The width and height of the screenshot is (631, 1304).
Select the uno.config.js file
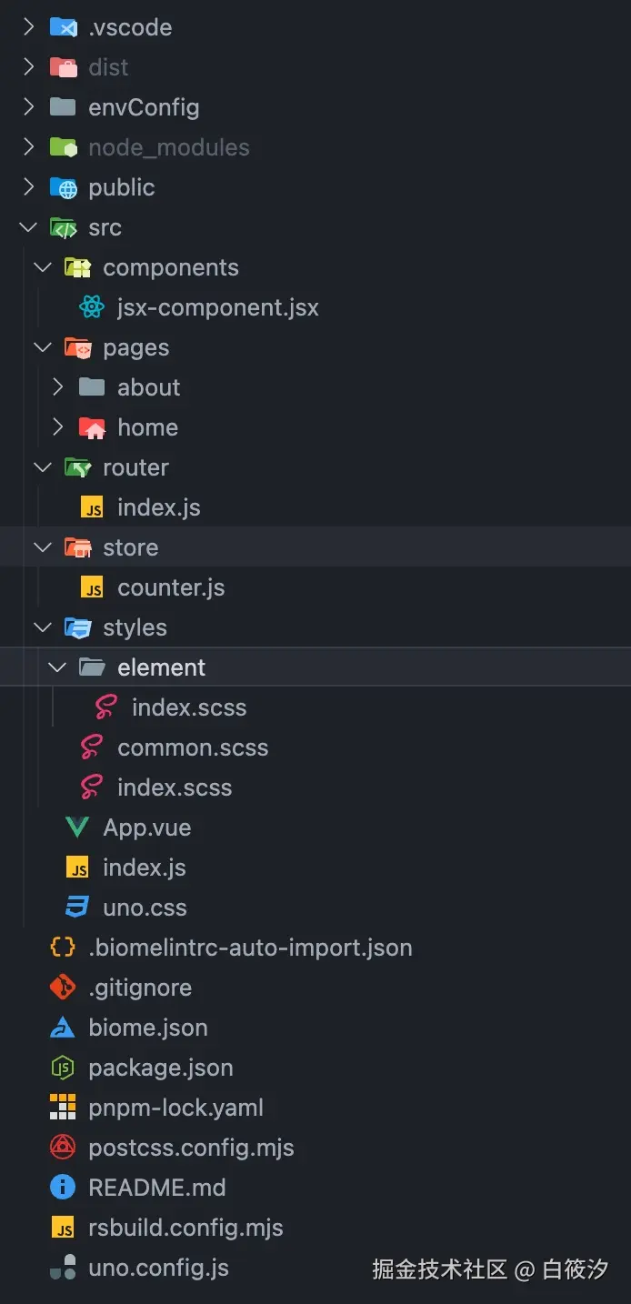point(158,1268)
